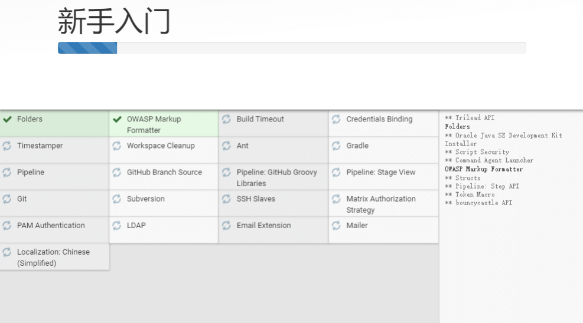Click the 新手入门 page heading
The height and width of the screenshot is (323, 583).
(x=114, y=21)
